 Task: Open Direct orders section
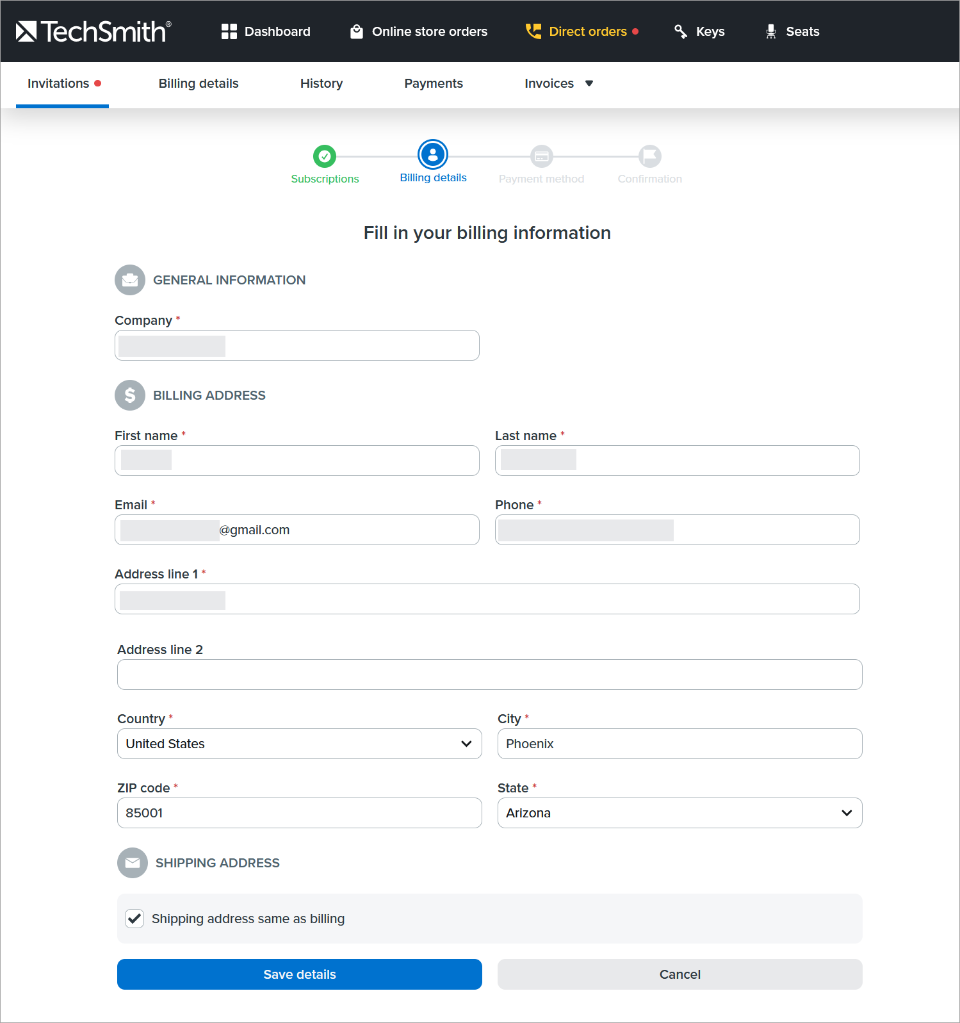(x=582, y=31)
